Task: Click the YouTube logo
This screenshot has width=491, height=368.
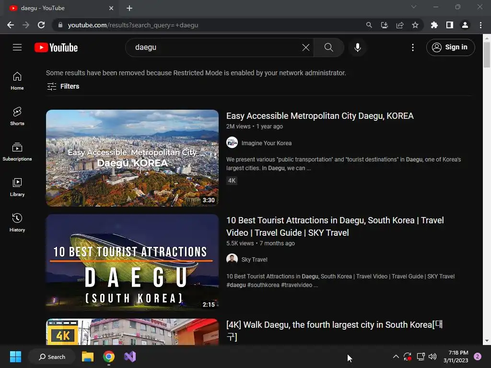Action: point(56,47)
